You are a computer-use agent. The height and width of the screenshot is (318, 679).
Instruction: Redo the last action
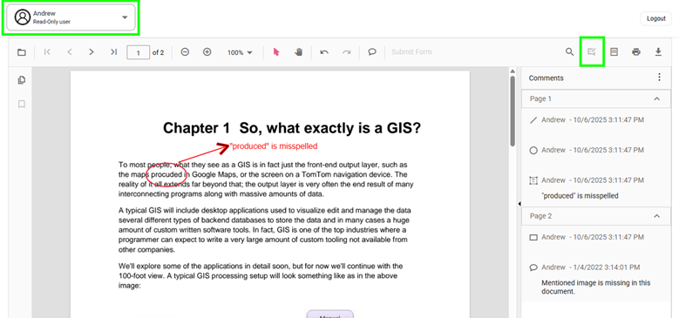[346, 52]
